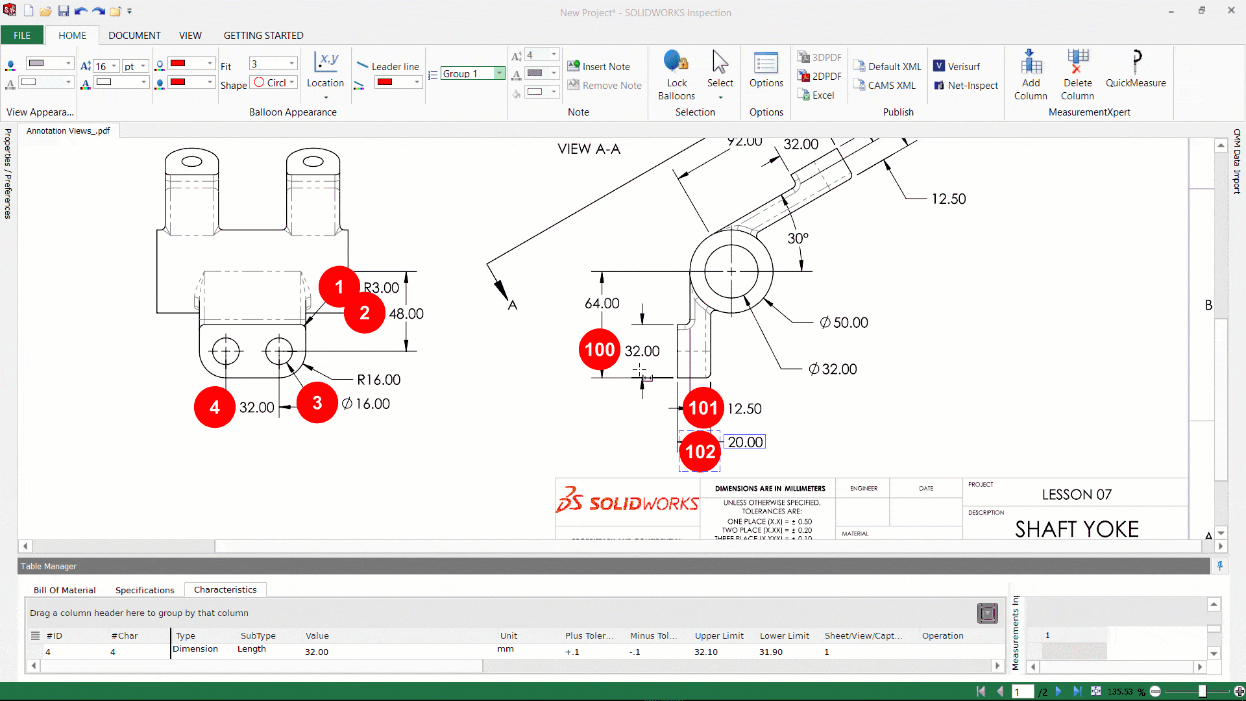Launch QuickMeasure tool
This screenshot has width=1246, height=701.
tap(1136, 69)
